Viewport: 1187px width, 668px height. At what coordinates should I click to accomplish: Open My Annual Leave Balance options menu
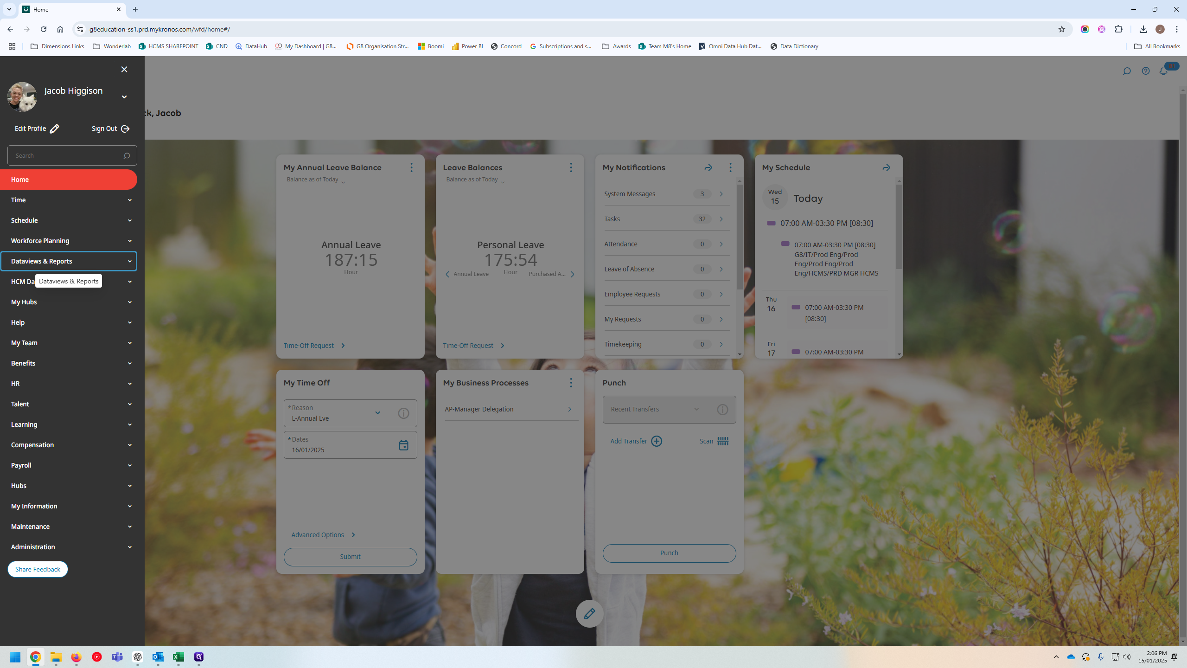coord(411,167)
